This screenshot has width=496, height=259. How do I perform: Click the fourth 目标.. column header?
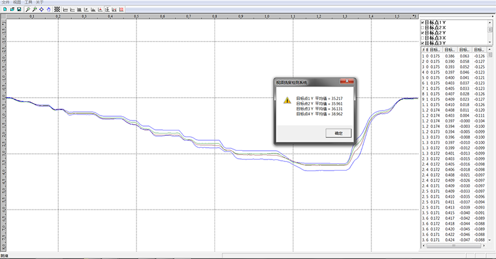[x=479, y=50]
